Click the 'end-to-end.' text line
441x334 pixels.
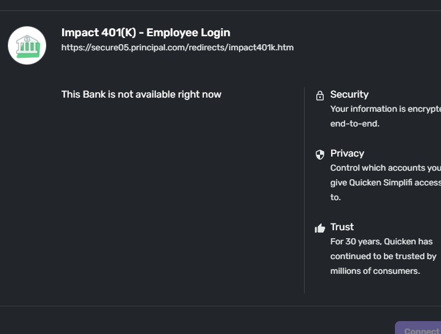pyautogui.click(x=355, y=124)
